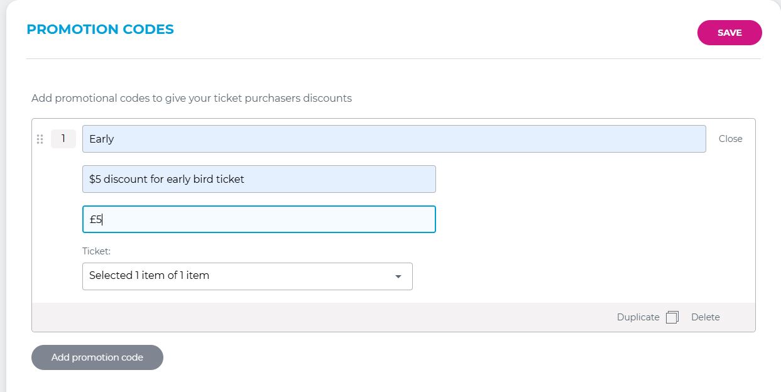Click the divider line below the heading
This screenshot has height=392, width=781.
pyautogui.click(x=393, y=58)
